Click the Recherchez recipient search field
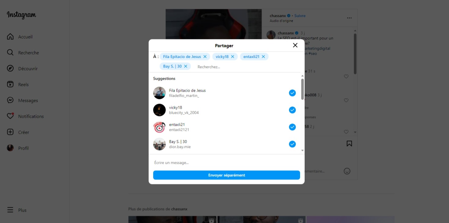449x223 pixels. click(x=248, y=67)
